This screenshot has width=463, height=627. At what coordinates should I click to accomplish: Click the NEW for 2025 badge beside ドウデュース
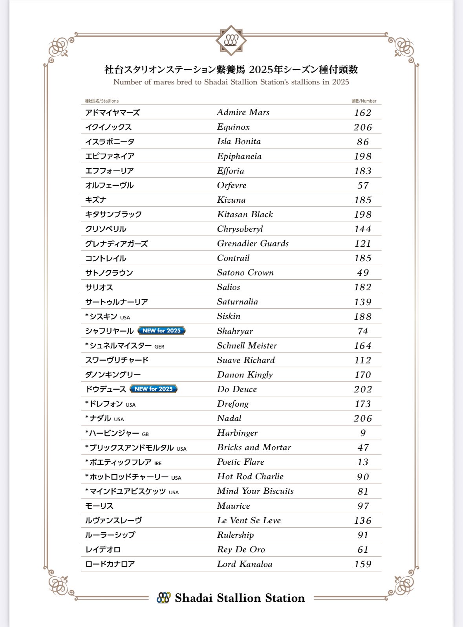coord(154,389)
